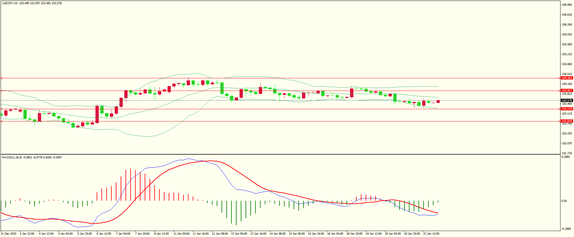Click the 14 Jan 08:00 time label
The width and height of the screenshot is (574, 237).
(x=277, y=234)
